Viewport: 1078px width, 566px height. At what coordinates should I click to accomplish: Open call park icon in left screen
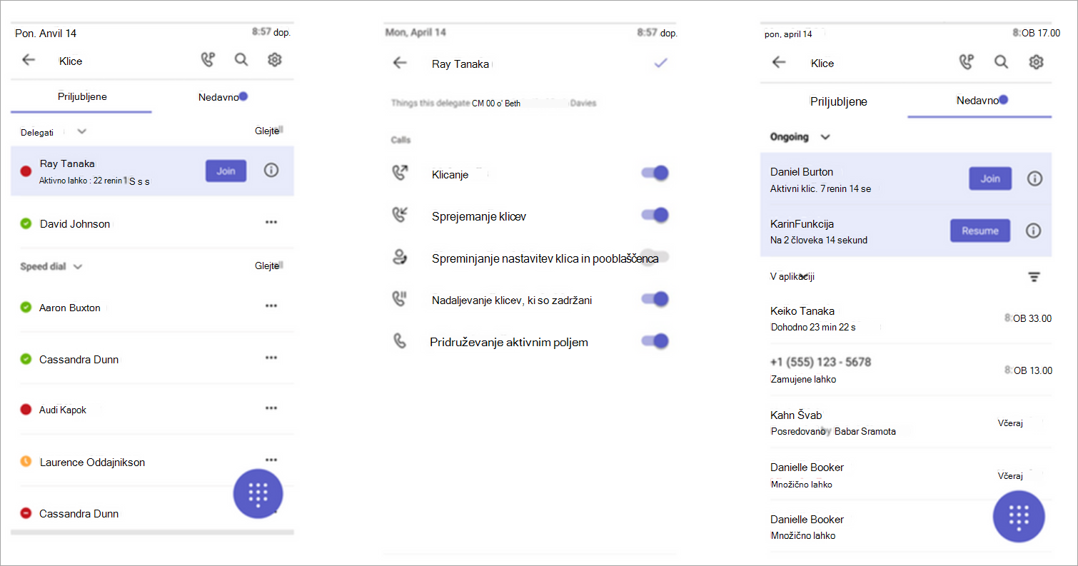point(208,60)
